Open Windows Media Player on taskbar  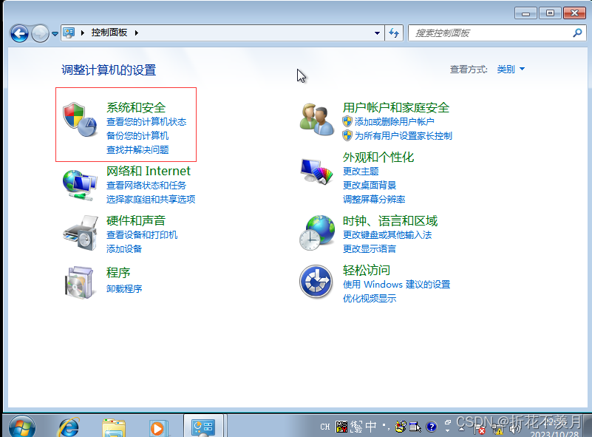pos(159,427)
